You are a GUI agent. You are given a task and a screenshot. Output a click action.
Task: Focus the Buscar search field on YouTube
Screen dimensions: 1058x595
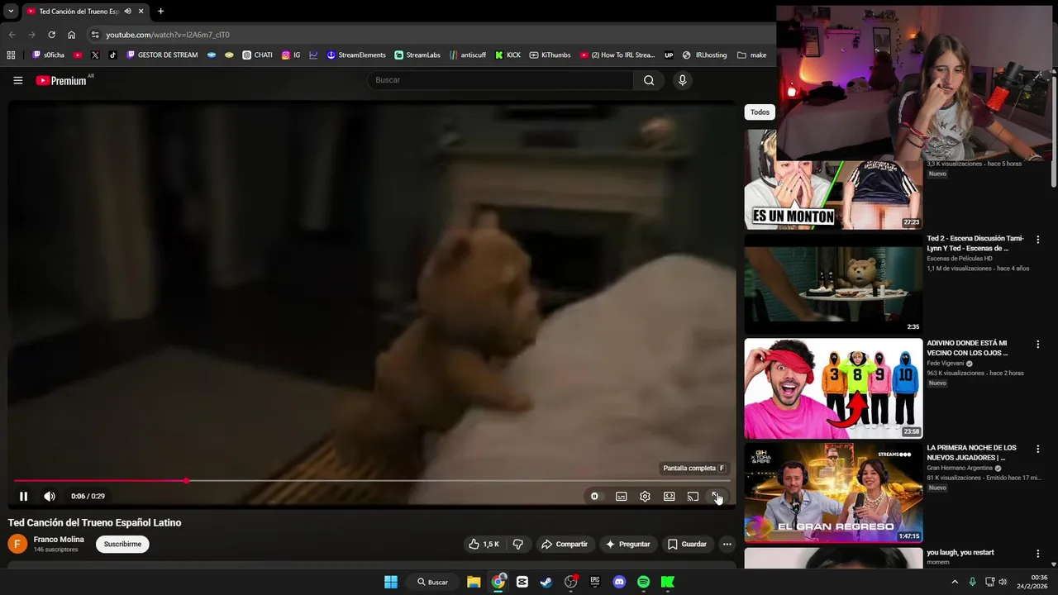pos(501,80)
